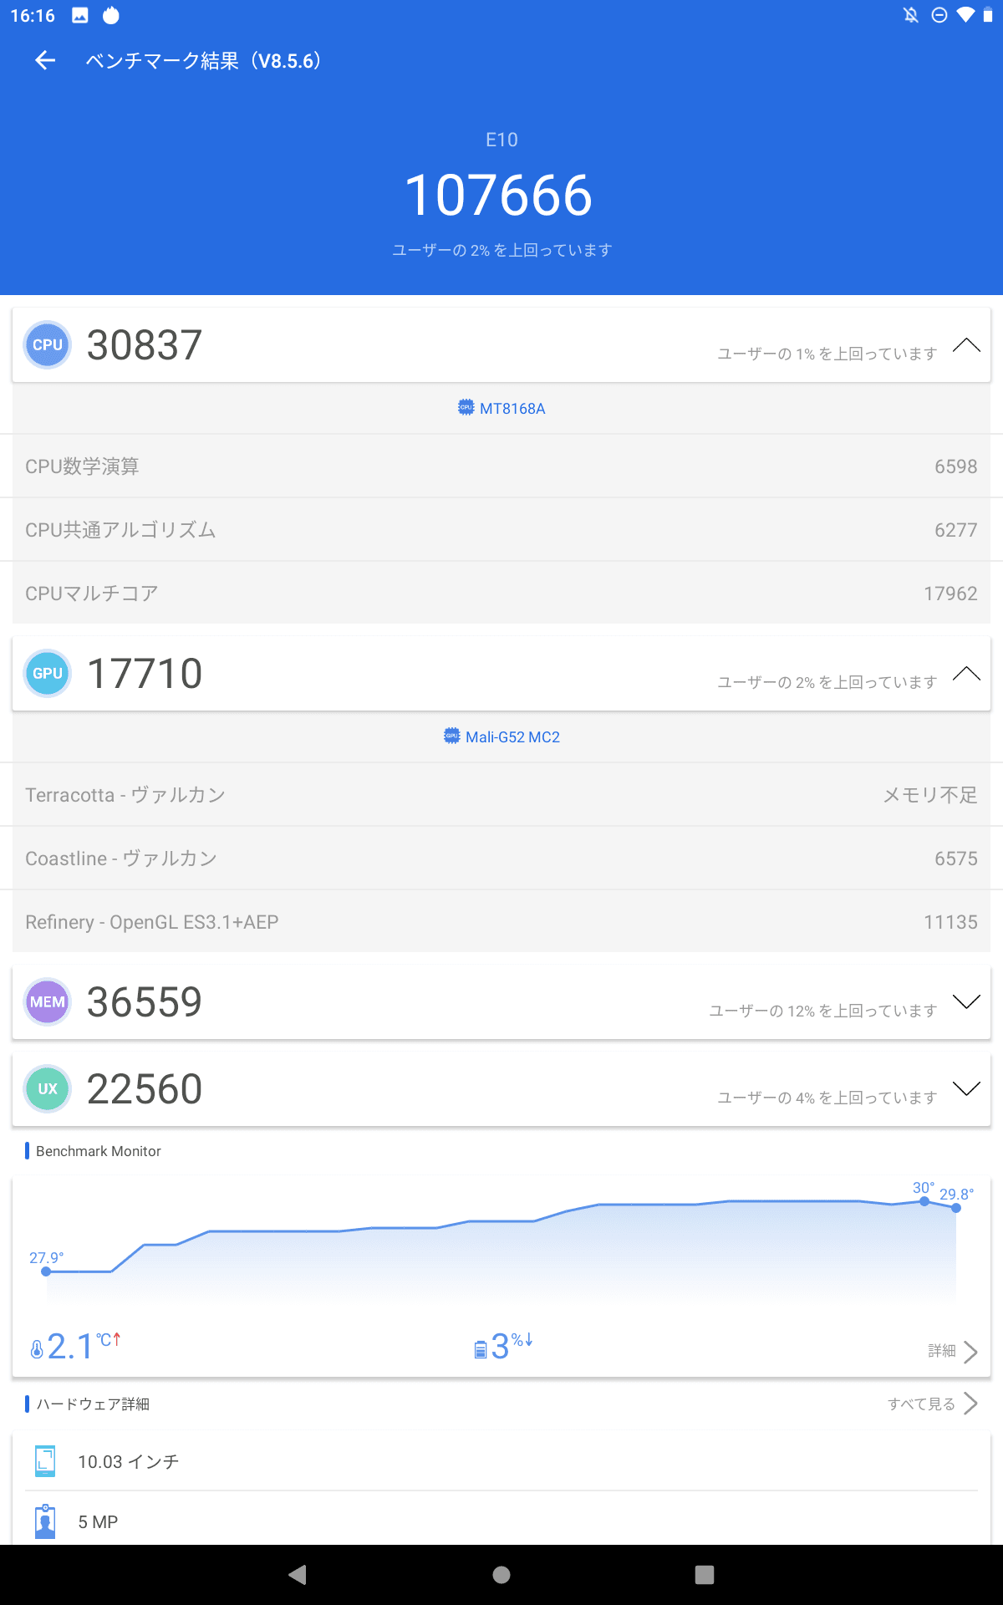Tap すべて見る to view all hardware
The width and height of the screenshot is (1003, 1605).
point(932,1404)
